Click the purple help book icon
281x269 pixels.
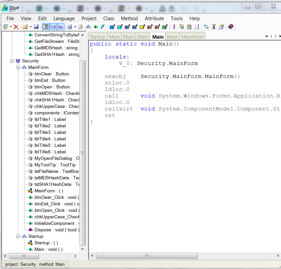click(231, 27)
